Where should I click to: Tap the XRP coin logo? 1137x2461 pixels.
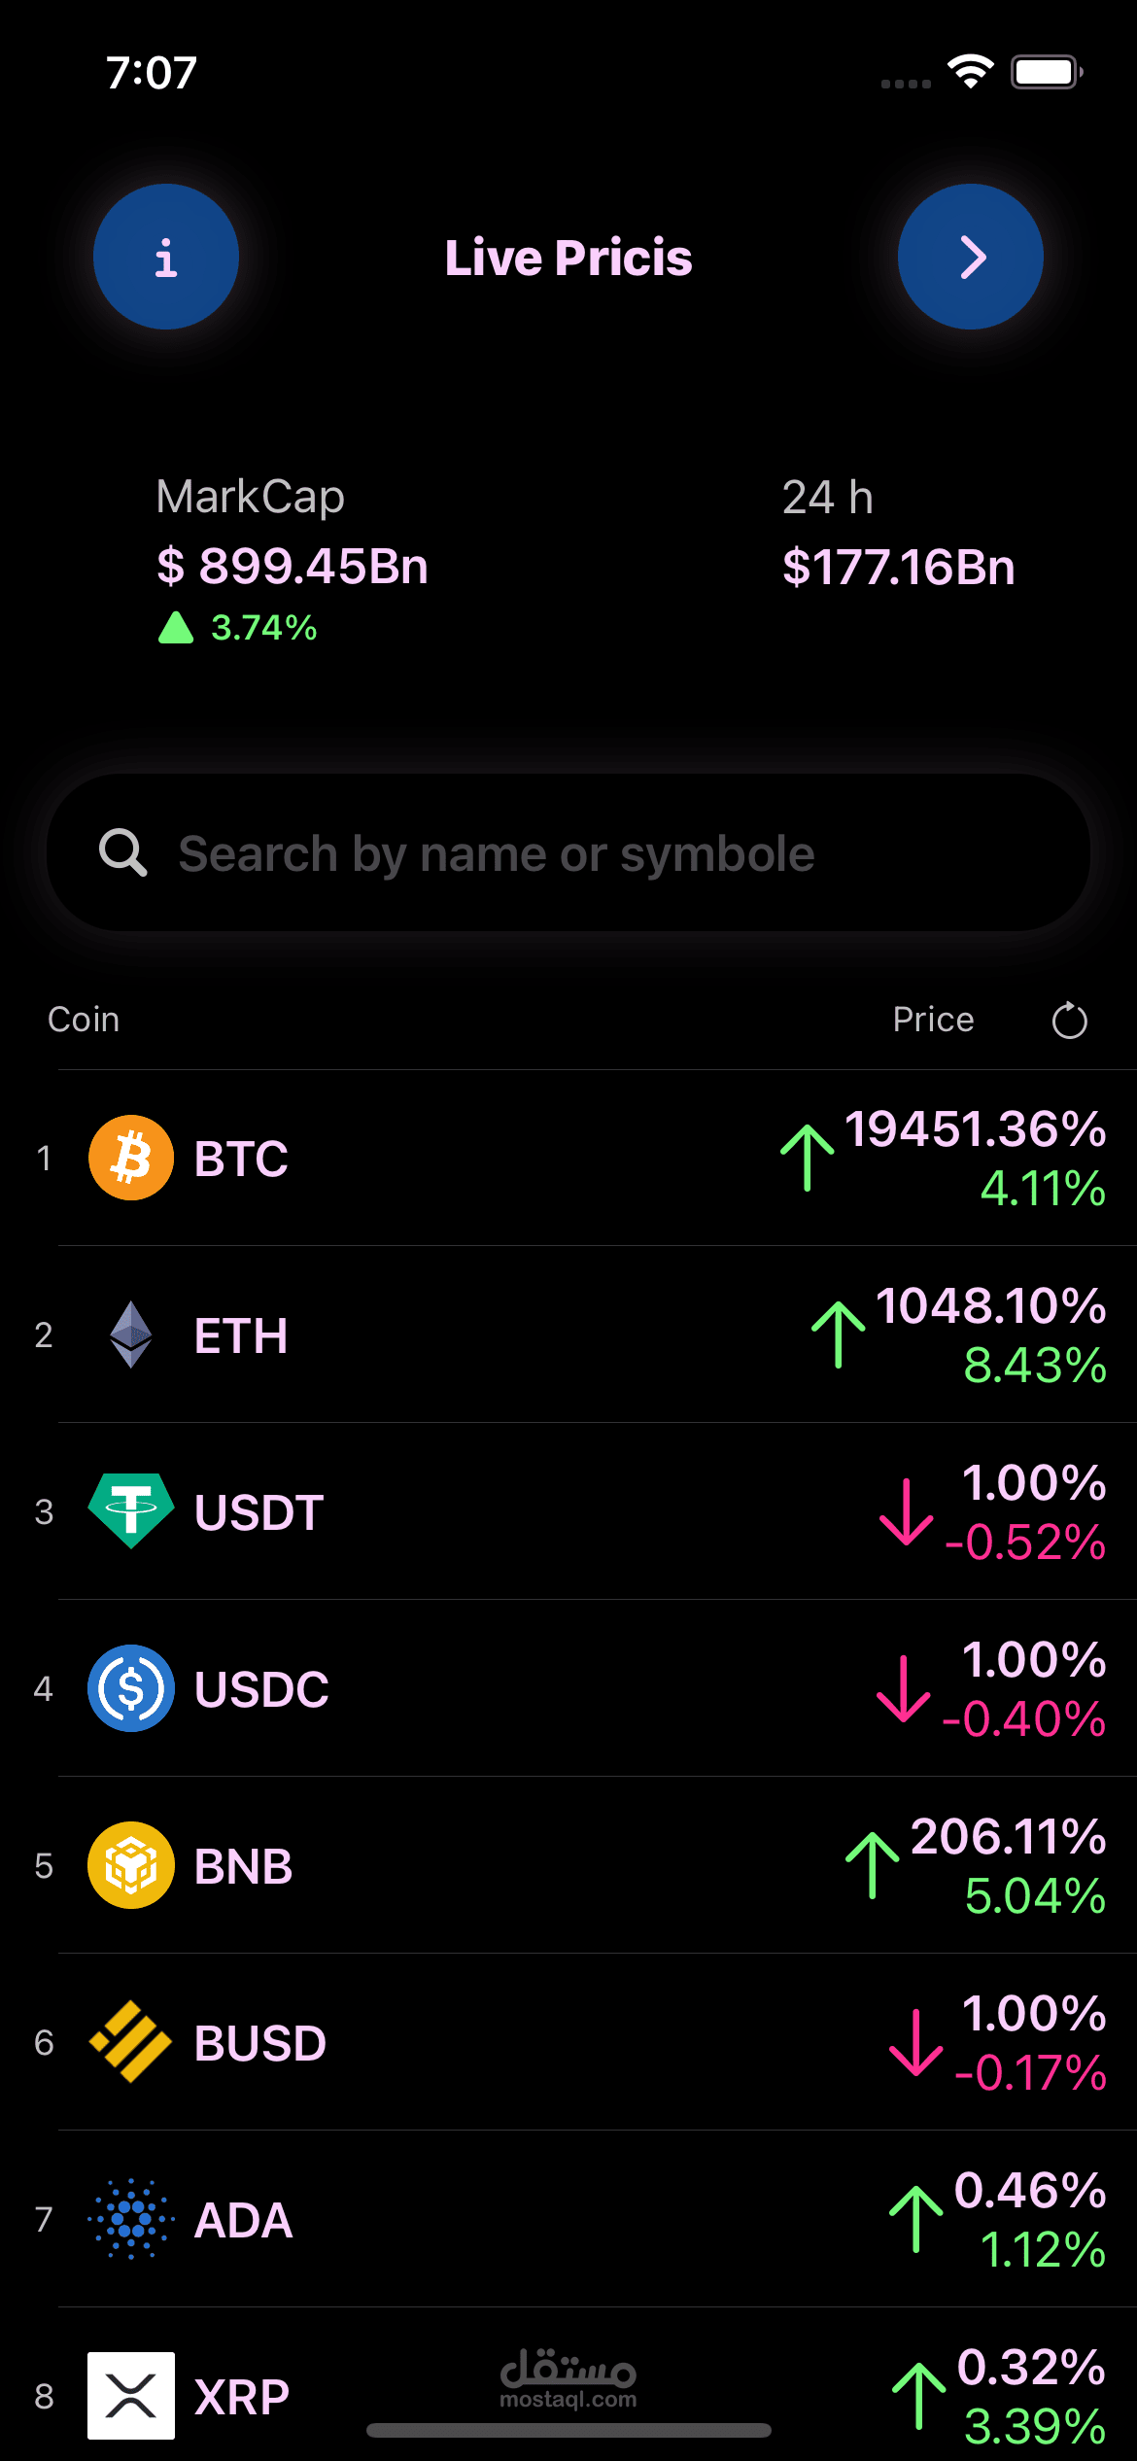pos(131,2395)
